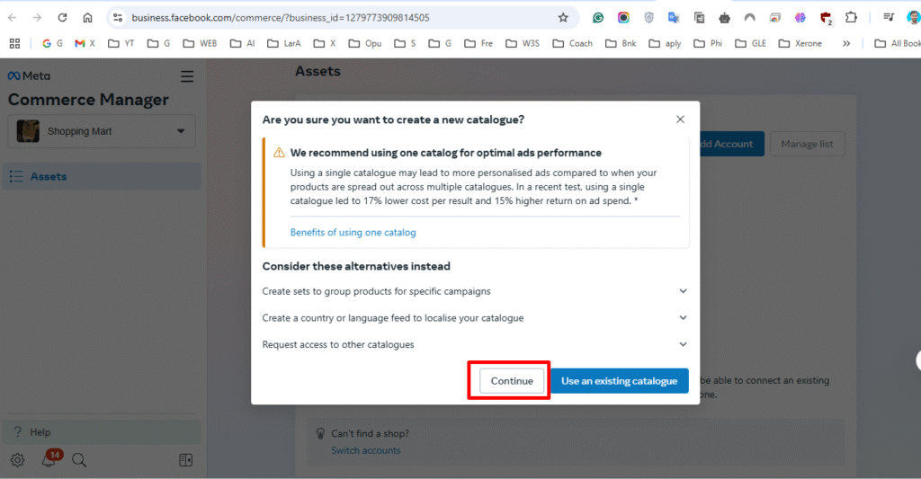Open the Bnk bookmark folder
The height and width of the screenshot is (479, 921).
click(x=621, y=43)
